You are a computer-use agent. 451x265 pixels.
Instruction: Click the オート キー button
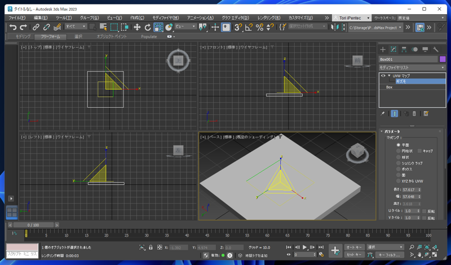354,247
